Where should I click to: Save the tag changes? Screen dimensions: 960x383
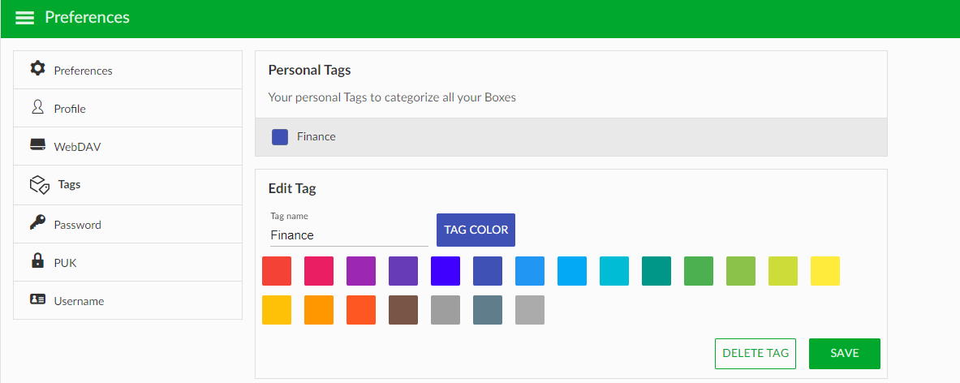(844, 354)
